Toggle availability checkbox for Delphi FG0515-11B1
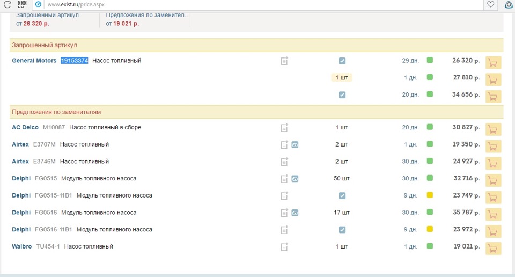This screenshot has width=515, height=277. 342,196
